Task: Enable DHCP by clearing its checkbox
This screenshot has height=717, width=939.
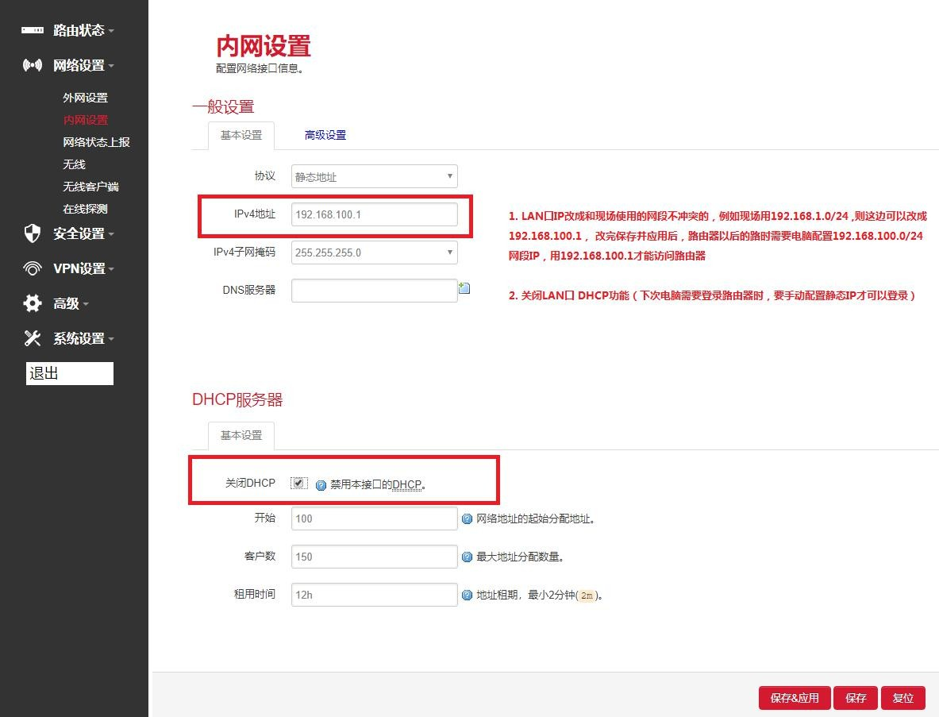Action: [298, 481]
